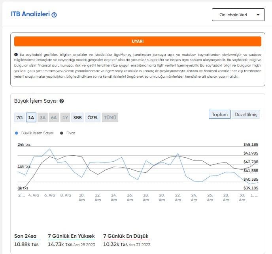Click the help icon beside ITB Analizleri
The image size is (272, 254).
(x=54, y=15)
